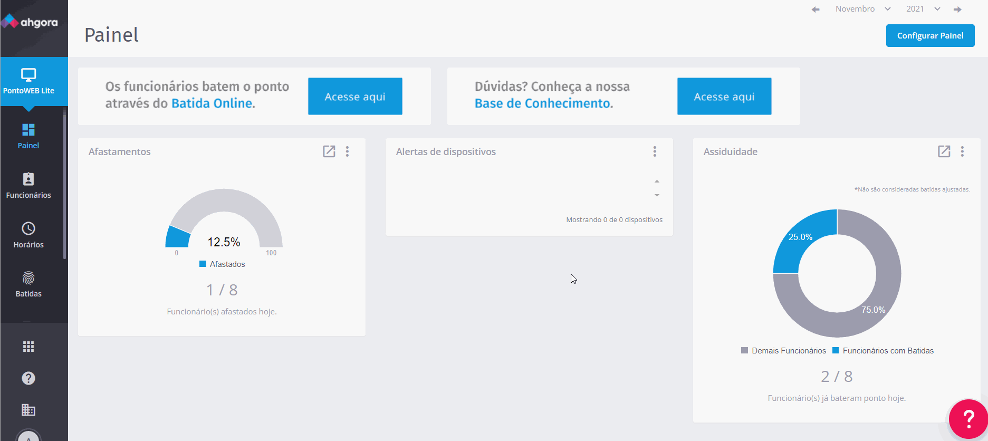Click the Painel page title
The width and height of the screenshot is (988, 441).
pyautogui.click(x=111, y=35)
